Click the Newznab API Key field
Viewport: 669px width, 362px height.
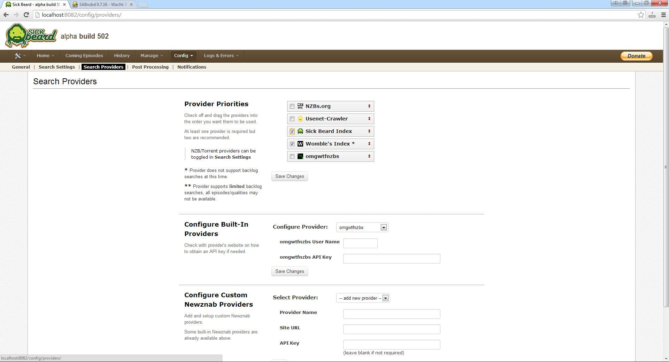(392, 345)
